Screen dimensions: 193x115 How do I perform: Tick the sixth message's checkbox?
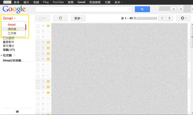pos(38,54)
